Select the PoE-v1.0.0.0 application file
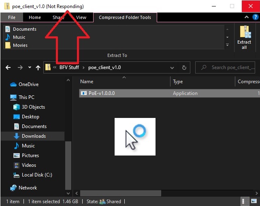The width and height of the screenshot is (260, 206). coord(169,93)
